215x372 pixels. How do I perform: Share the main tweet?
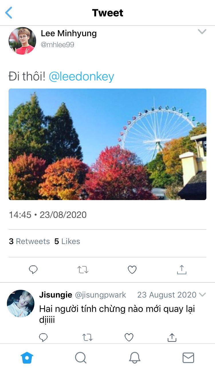(x=182, y=270)
